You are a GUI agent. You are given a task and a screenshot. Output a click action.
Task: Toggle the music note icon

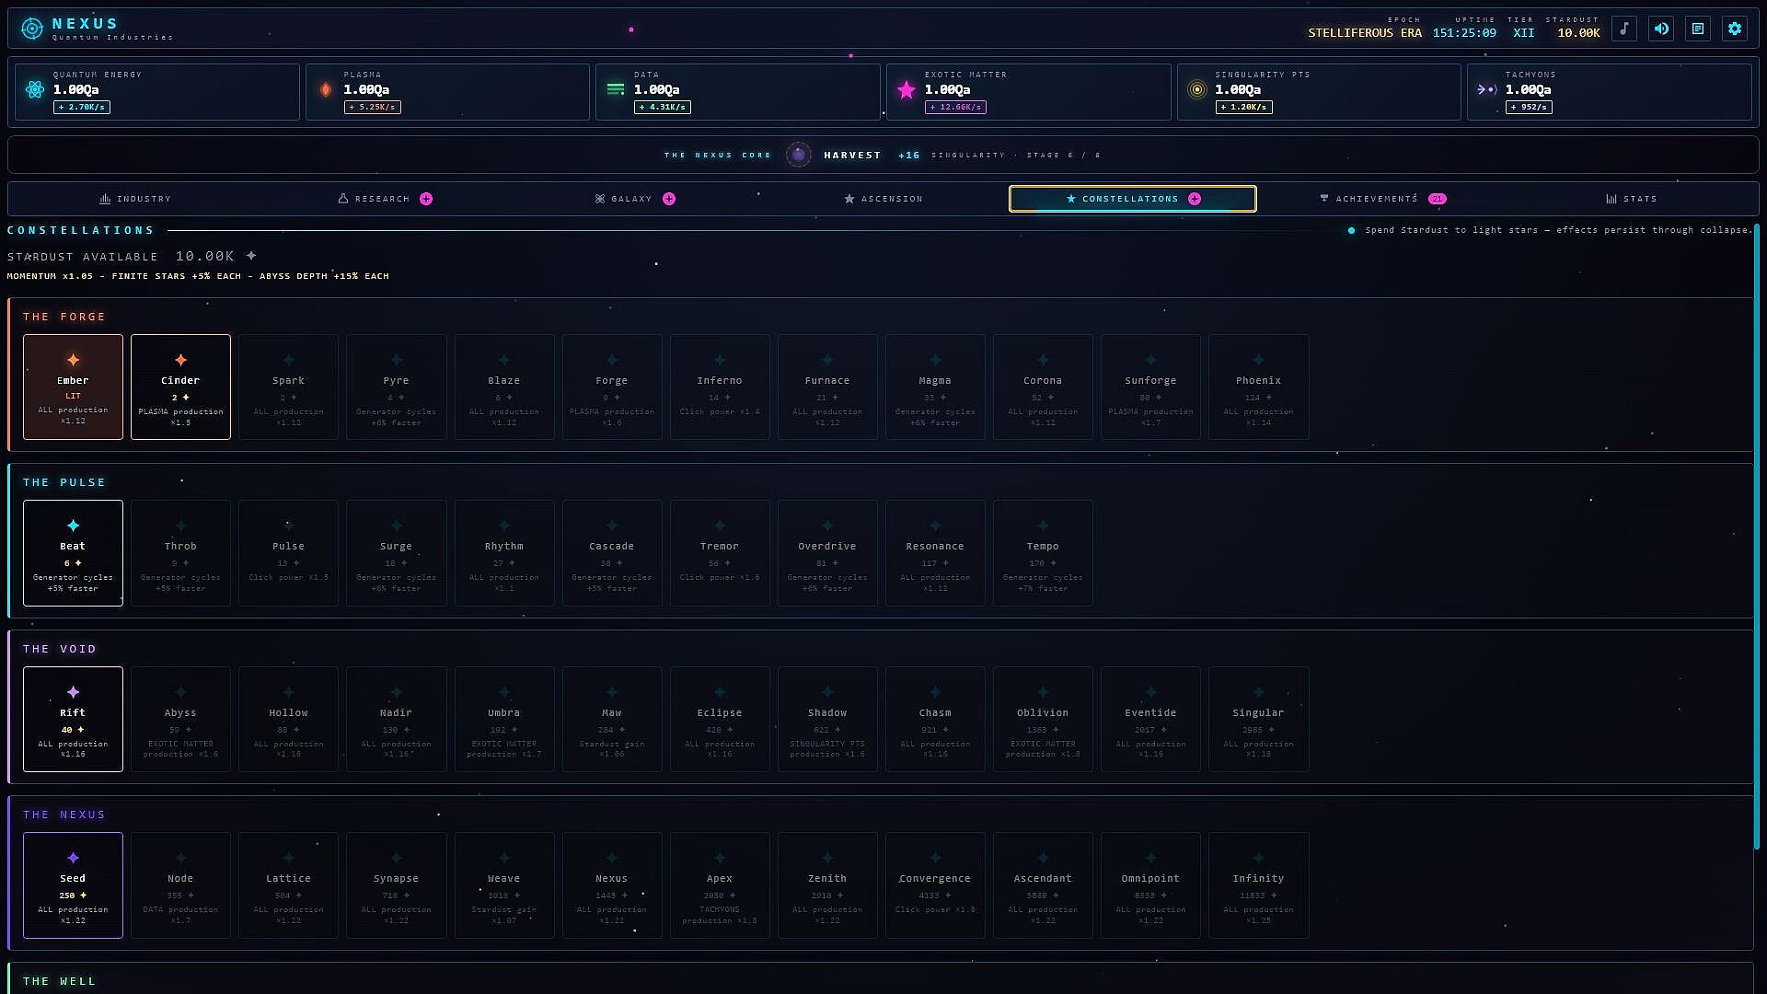pyautogui.click(x=1624, y=29)
